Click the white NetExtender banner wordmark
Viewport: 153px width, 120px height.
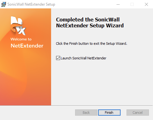27,46
